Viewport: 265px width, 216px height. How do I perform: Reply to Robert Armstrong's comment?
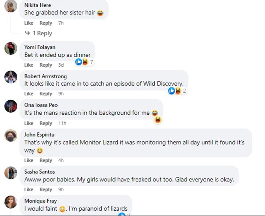tap(46, 94)
